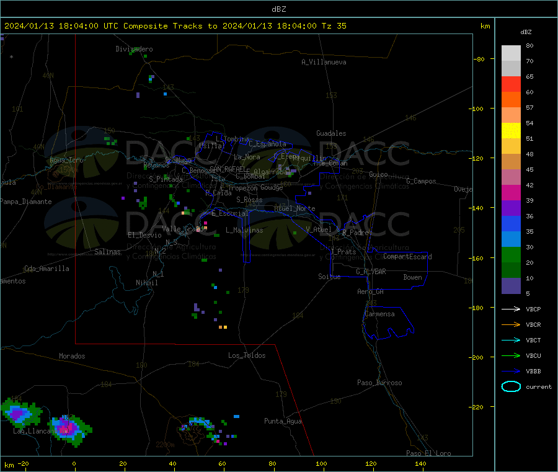Select the light blue 30-35 dBZ swatch

511,239
